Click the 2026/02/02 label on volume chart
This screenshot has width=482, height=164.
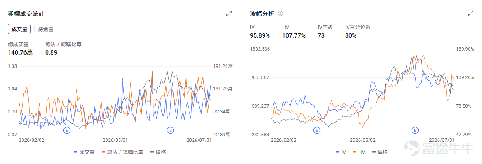32,140
